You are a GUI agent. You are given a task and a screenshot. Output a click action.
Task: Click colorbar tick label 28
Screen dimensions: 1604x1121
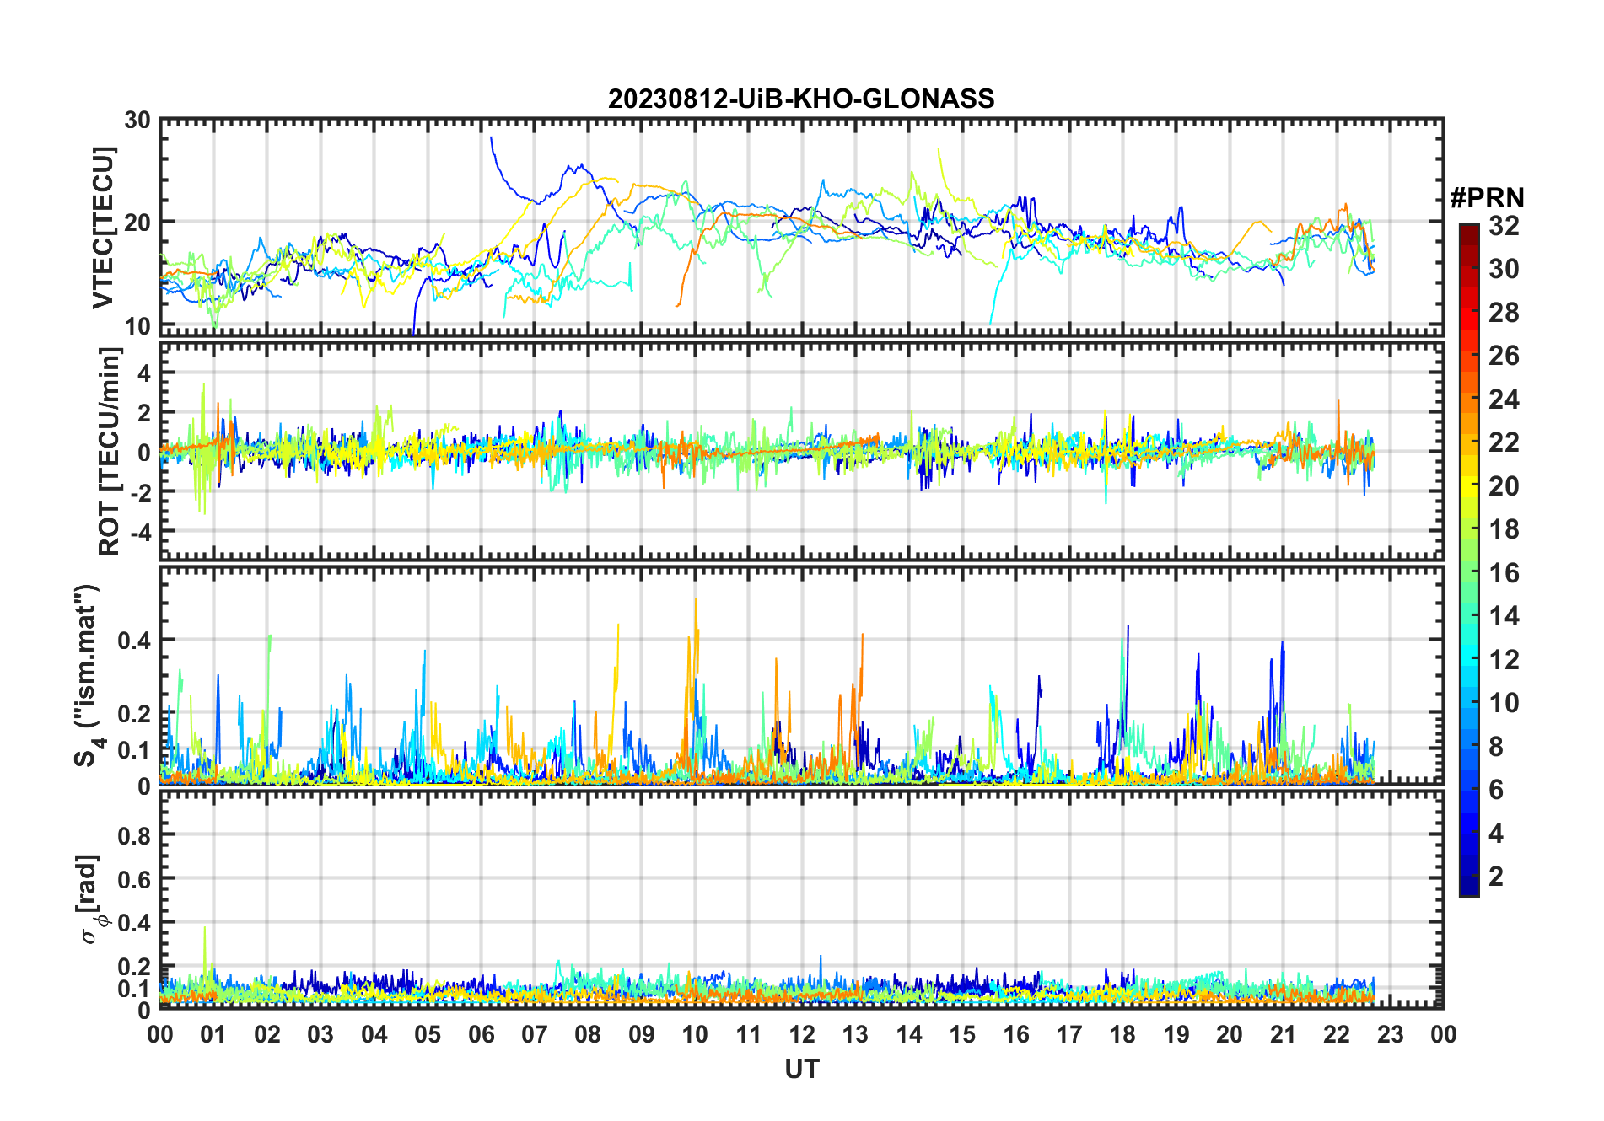1504,313
